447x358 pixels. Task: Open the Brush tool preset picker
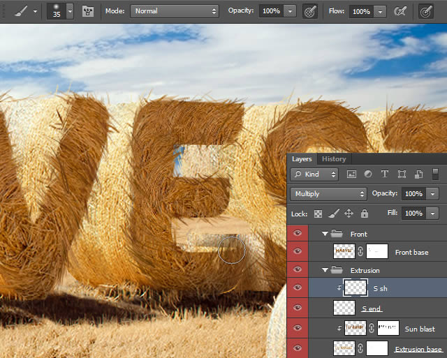(21, 11)
